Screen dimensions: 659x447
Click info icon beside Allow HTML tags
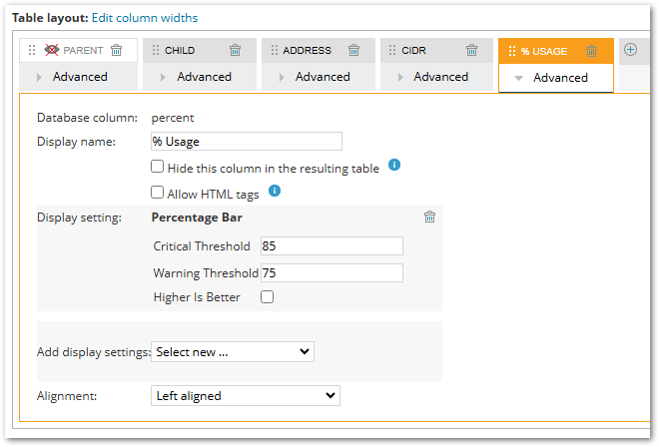pos(275,191)
